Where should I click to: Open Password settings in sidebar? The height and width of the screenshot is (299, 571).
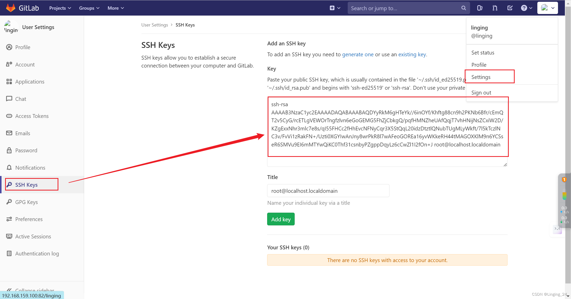[26, 150]
